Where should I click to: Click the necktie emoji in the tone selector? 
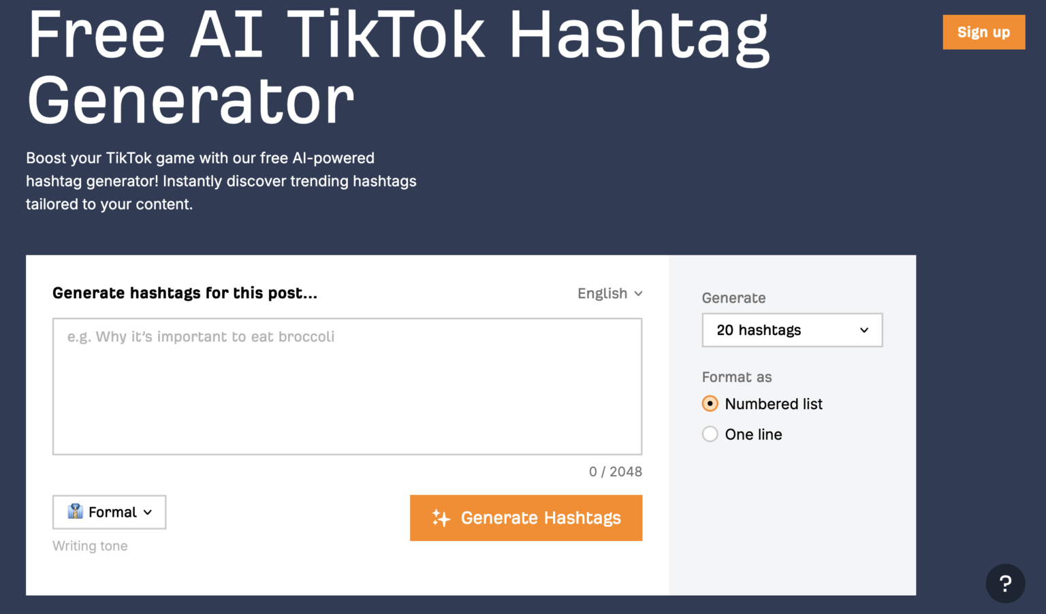tap(74, 512)
